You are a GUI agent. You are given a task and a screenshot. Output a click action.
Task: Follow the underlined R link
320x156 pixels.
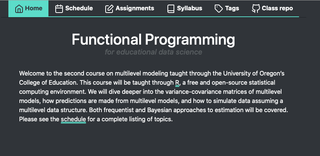click(177, 83)
